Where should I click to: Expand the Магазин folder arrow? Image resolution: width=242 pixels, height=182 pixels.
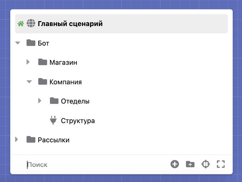tap(28, 62)
